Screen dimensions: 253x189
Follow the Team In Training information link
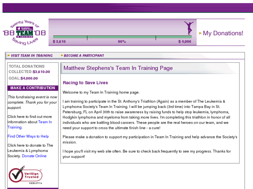[x=30, y=124]
